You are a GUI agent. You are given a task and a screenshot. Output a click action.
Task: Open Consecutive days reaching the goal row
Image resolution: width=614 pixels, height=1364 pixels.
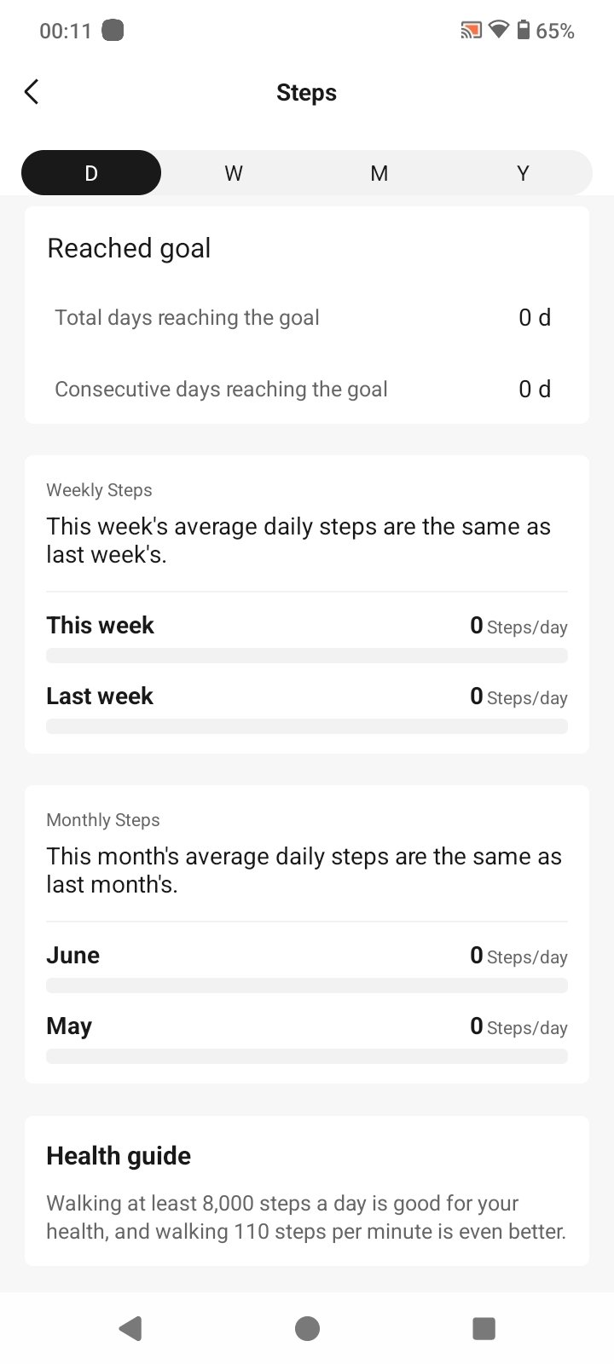click(307, 389)
